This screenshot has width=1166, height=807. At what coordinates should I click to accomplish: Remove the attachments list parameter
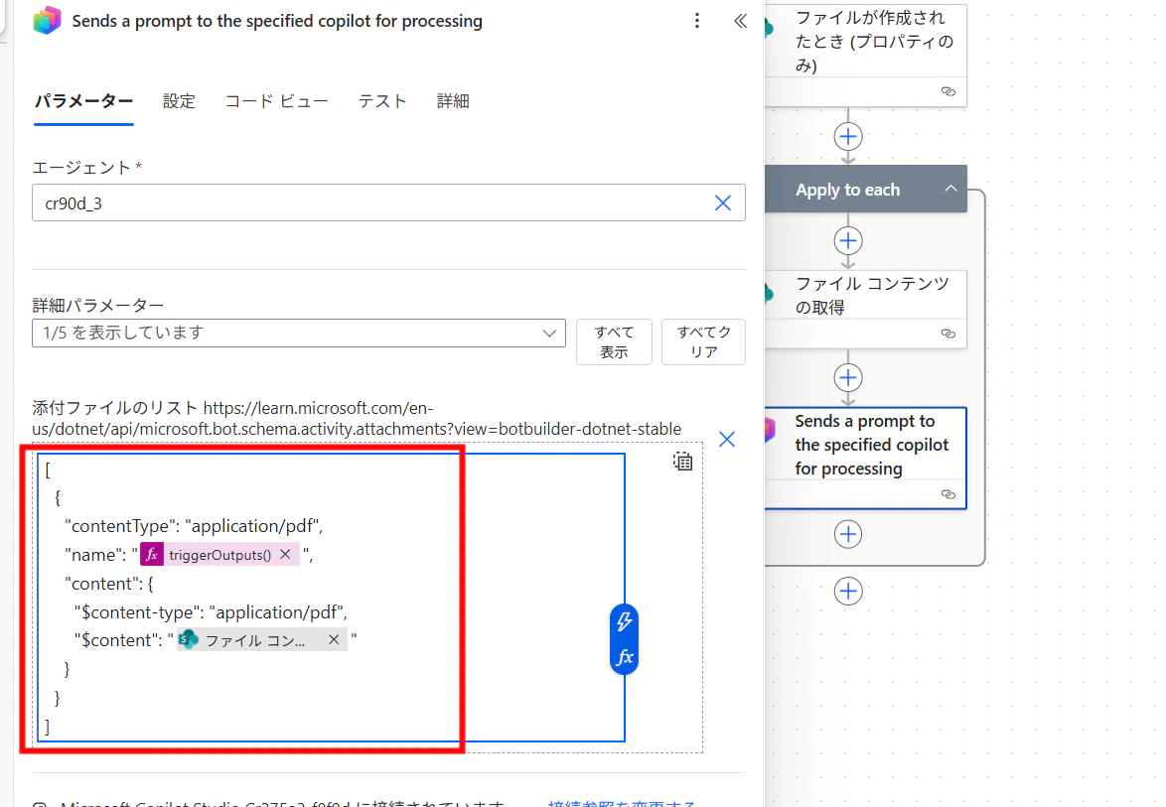pyautogui.click(x=727, y=439)
